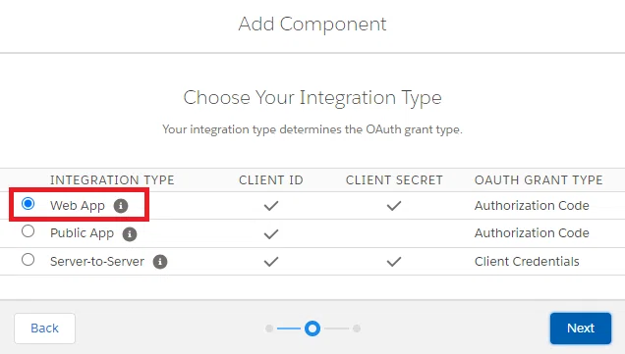Click the Server-to-Server Client ID checkmark

click(x=271, y=261)
